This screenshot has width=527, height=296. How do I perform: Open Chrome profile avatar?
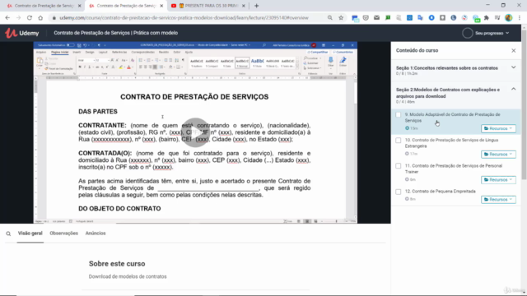click(x=509, y=18)
